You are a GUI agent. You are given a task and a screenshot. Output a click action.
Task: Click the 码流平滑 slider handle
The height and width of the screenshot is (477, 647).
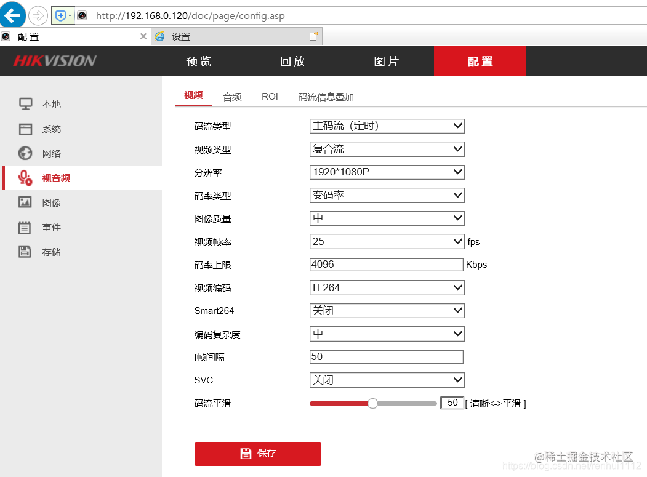coord(372,403)
